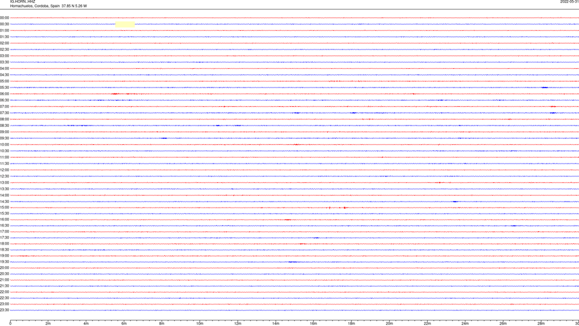The image size is (579, 326).
Task: Click the 14m tick label on time axis
Action: (276, 324)
